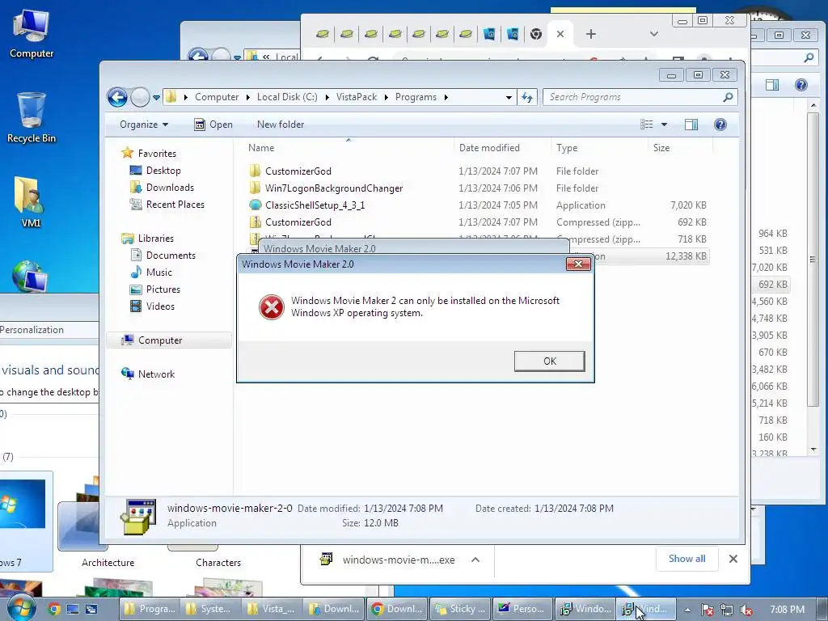
Task: Open Desktop in the navigation pane
Action: coord(163,171)
